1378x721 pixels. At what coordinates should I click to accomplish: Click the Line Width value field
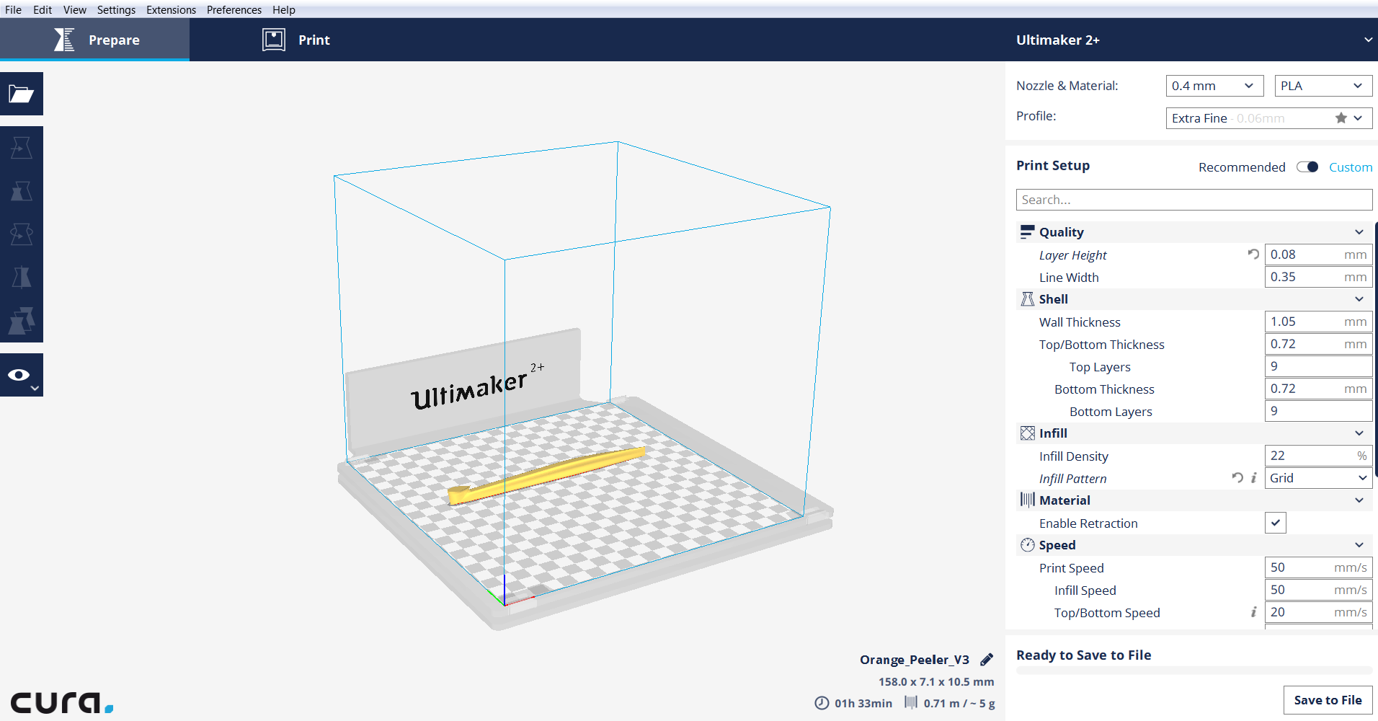(1318, 277)
